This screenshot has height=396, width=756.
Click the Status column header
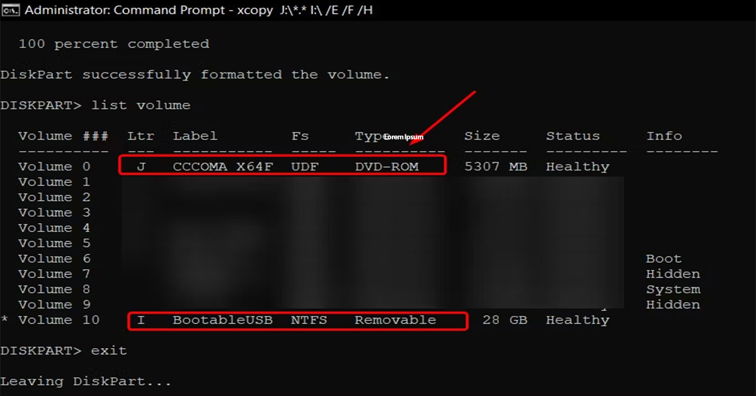572,136
